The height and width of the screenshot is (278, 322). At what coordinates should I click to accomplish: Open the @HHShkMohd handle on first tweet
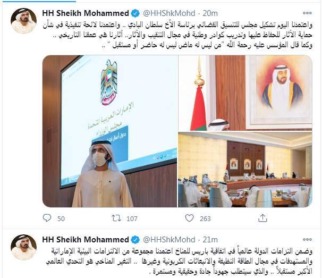(169, 13)
